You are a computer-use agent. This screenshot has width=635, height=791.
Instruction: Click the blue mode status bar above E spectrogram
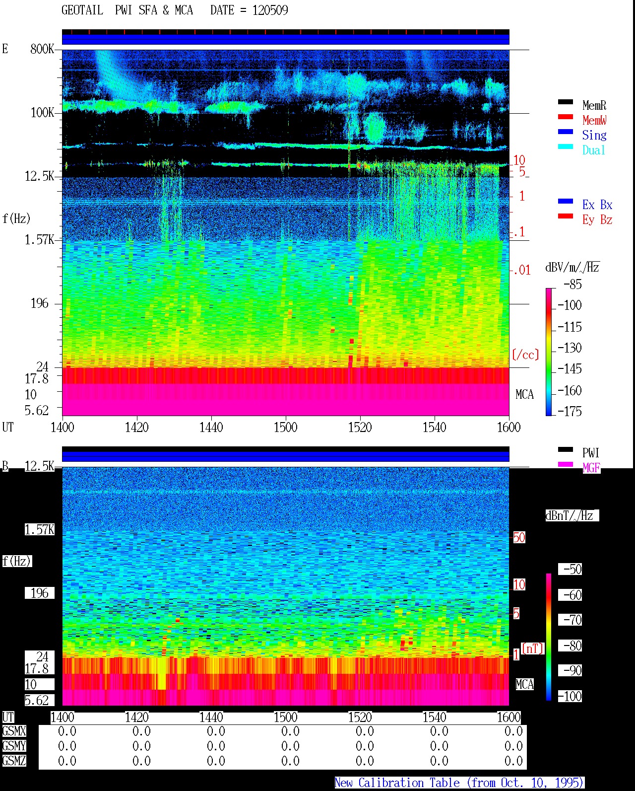286,39
